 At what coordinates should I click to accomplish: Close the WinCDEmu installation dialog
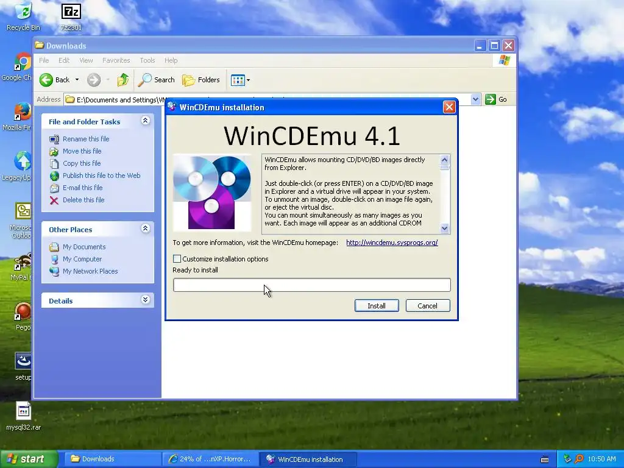click(x=449, y=107)
